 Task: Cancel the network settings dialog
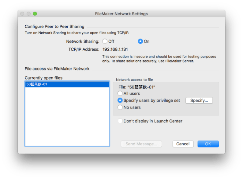coord(183,144)
